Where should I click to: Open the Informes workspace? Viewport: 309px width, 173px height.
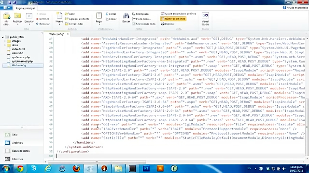pos(22,159)
